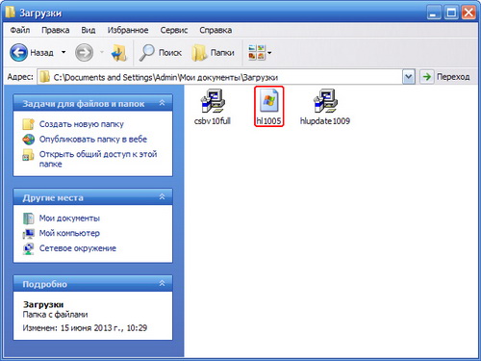Click Опубликовать папку в вебе link
Viewport: 481px width, 361px height.
(93, 140)
